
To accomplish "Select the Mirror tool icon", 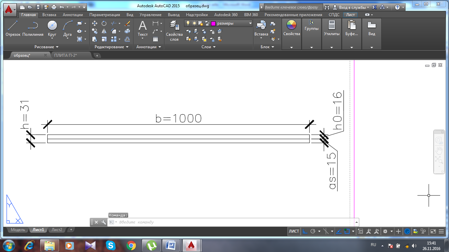I will point(104,31).
